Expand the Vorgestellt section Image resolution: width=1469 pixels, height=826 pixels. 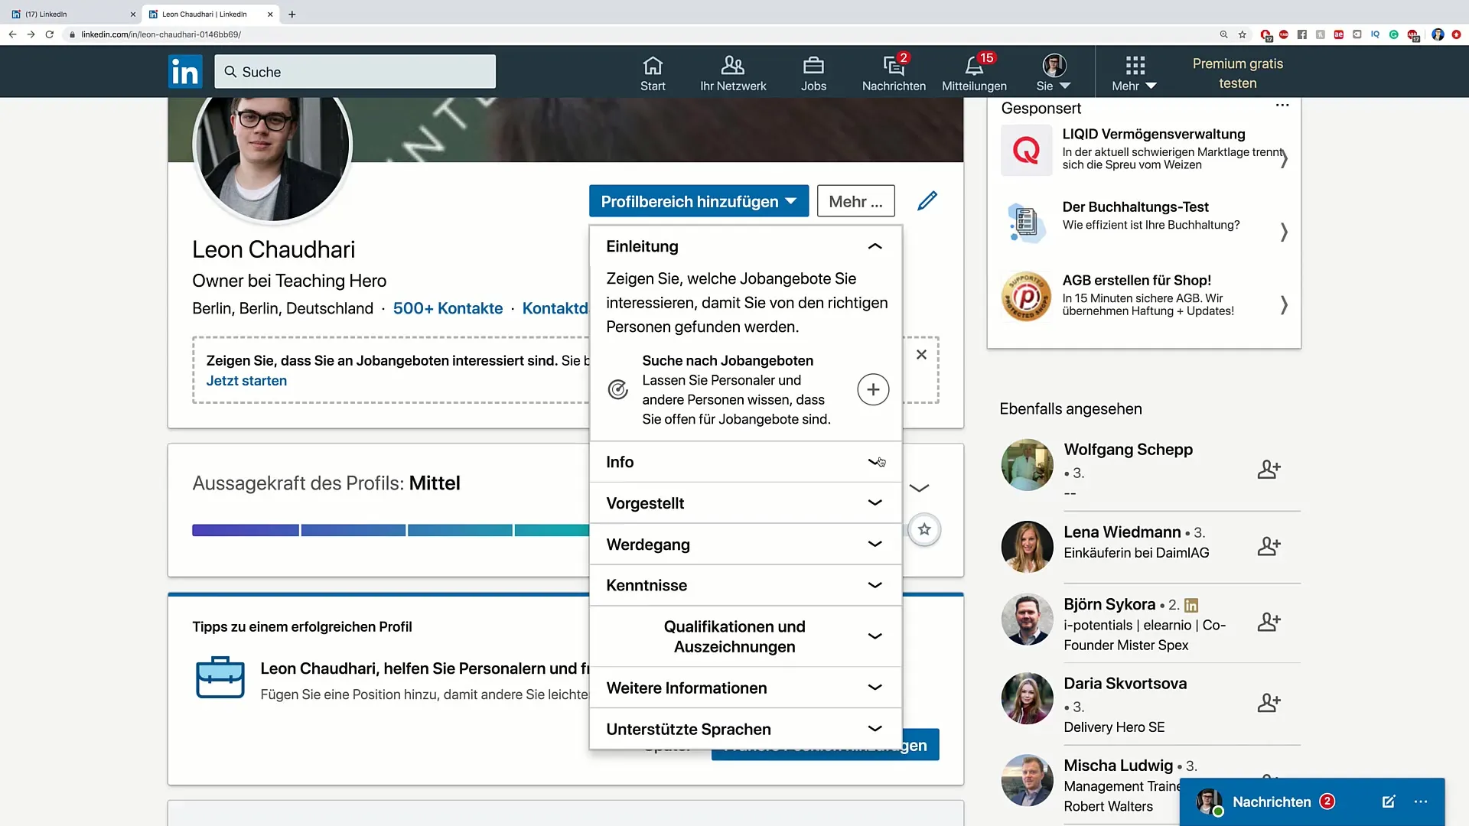(x=745, y=503)
